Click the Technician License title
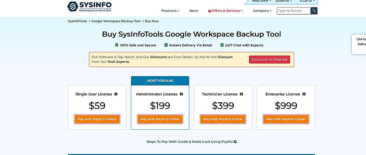 point(220,94)
